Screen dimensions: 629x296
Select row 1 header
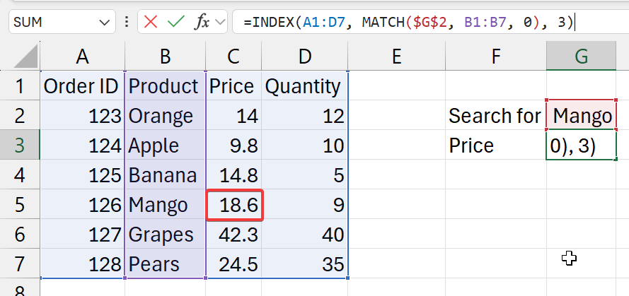click(19, 86)
